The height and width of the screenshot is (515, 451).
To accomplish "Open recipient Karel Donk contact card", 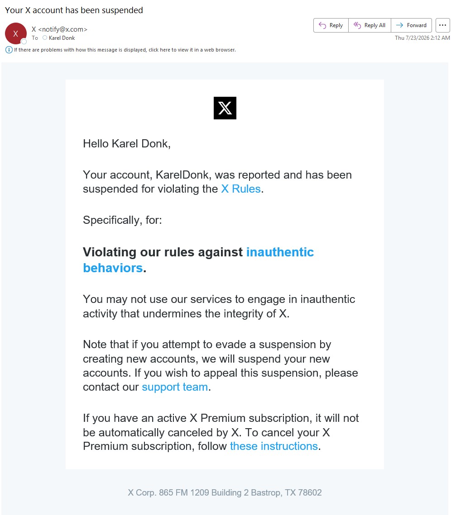I will click(x=62, y=38).
